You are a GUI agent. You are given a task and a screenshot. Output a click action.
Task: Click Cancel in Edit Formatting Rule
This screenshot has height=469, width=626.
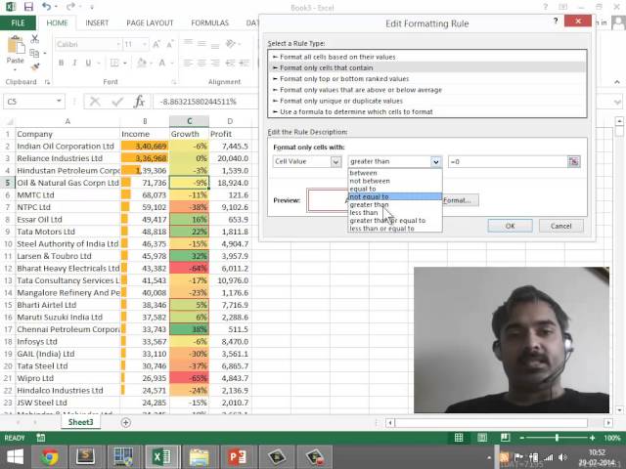[x=560, y=226]
